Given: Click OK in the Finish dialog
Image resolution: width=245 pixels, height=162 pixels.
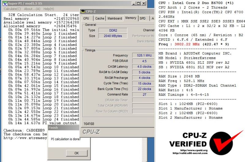Looking at the screenshot, I should point(77,153).
